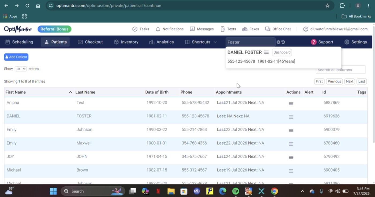Screen dimensions: 375x197
Task: Select the Patients tab
Action: (55, 42)
